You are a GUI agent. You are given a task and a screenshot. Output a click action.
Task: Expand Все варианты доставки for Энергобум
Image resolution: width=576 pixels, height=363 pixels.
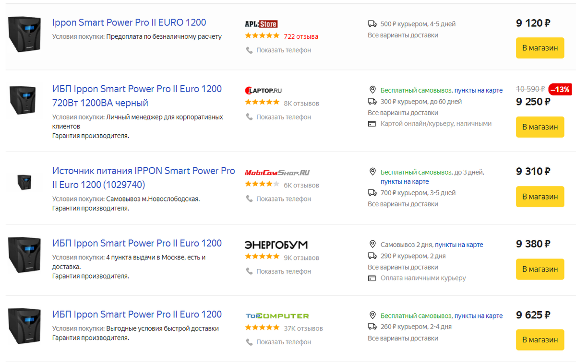coord(403,267)
